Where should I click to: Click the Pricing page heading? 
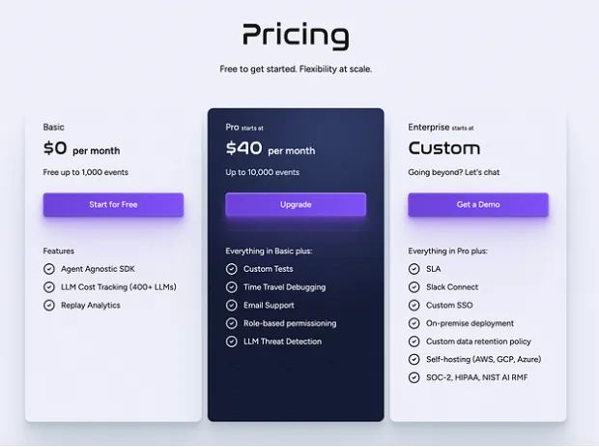[296, 36]
